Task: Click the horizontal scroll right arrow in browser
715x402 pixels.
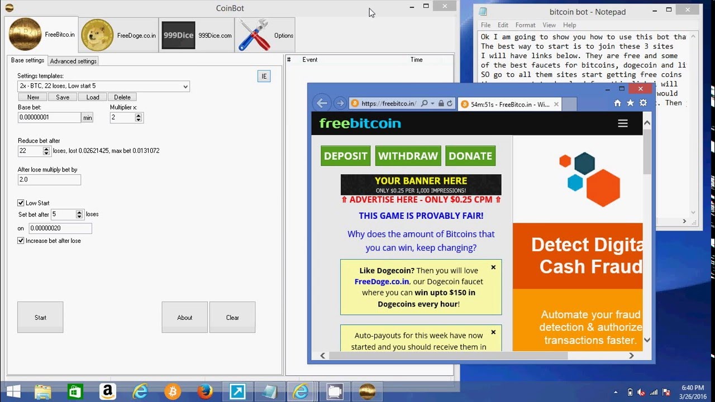Action: click(x=631, y=356)
